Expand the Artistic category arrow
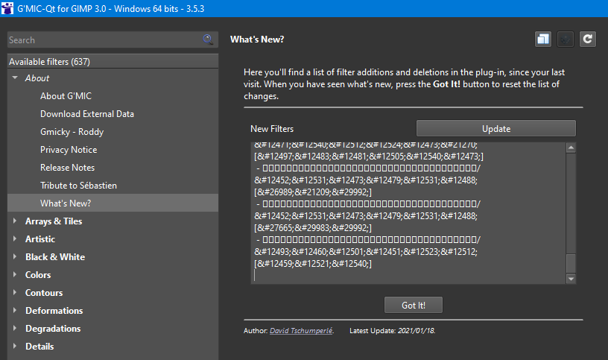This screenshot has height=360, width=608. (x=15, y=239)
